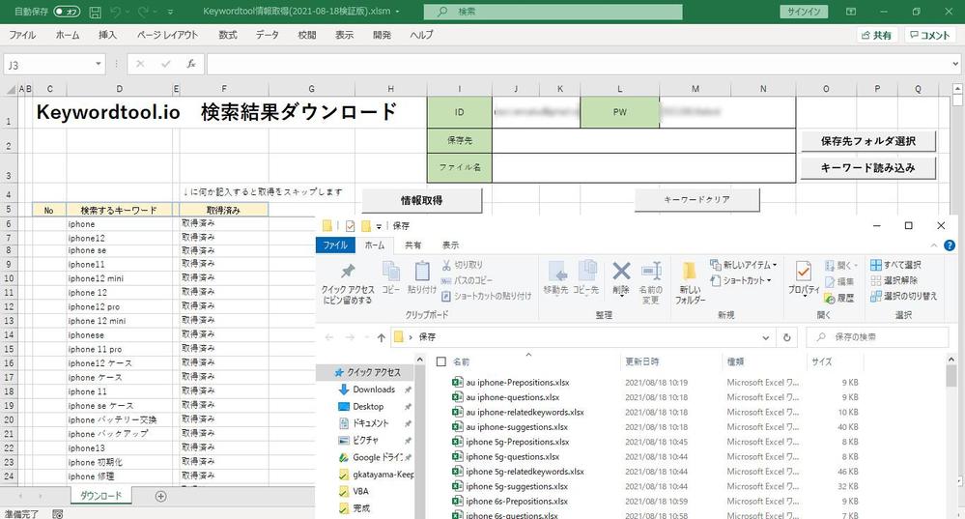Viewport: 965px width, 519px height.
Task: Click the refresh button in Explorer
Action: tap(786, 337)
